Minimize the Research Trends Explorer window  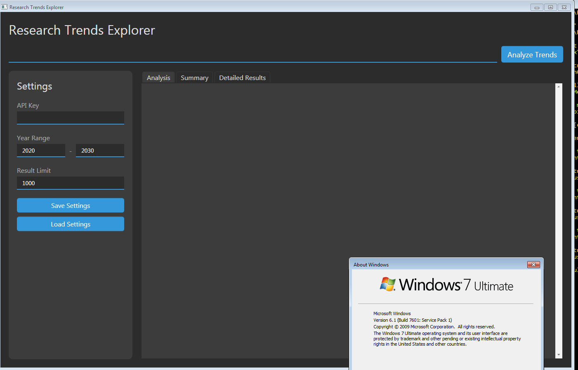click(x=537, y=7)
